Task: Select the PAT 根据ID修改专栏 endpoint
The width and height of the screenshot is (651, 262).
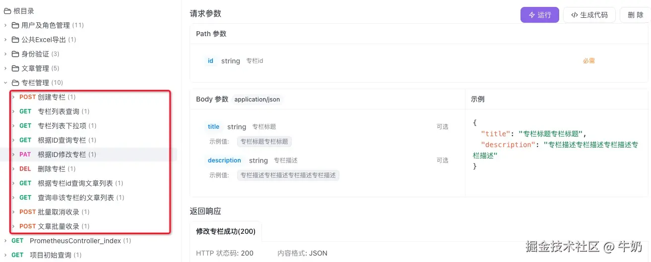Action: point(62,155)
